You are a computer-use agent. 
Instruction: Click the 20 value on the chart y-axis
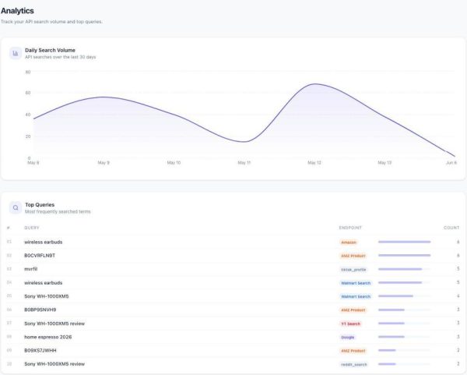click(x=28, y=136)
